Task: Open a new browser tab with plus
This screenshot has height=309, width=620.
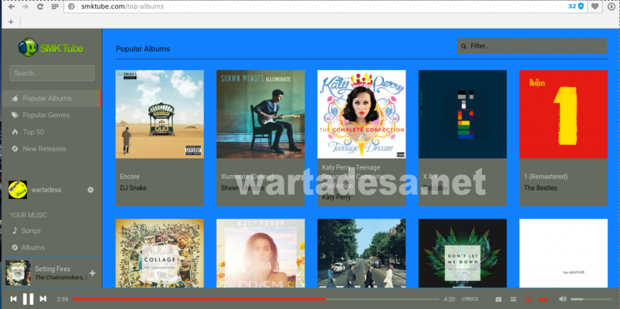Action: pos(11,22)
